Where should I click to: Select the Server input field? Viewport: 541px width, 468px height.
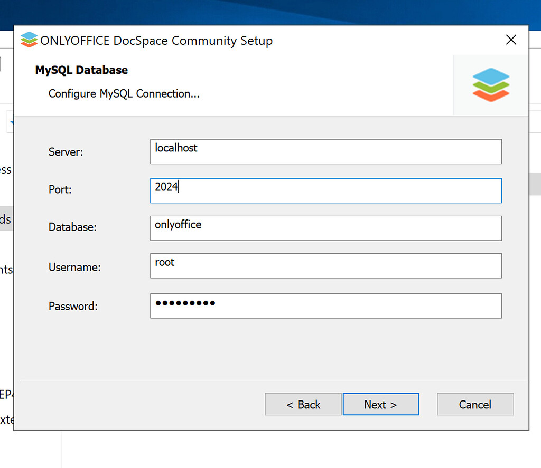coord(325,151)
